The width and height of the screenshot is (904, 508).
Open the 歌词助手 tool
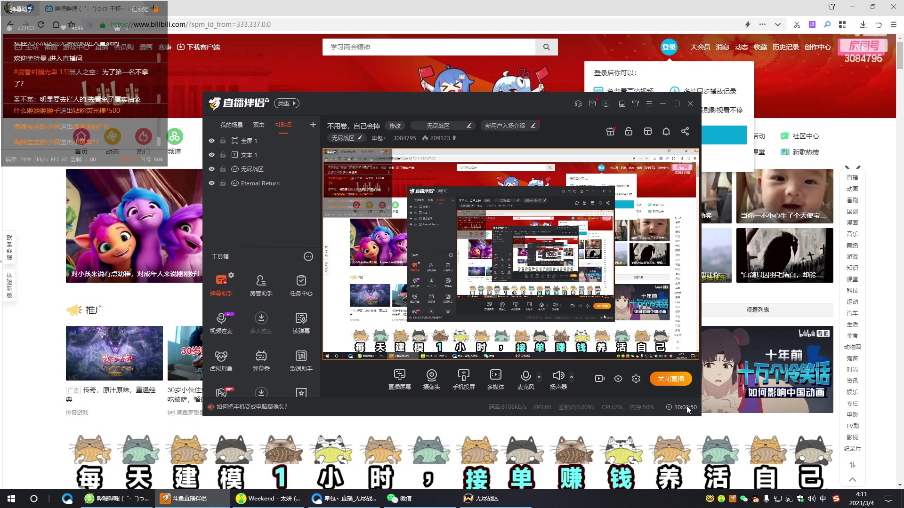tap(301, 360)
